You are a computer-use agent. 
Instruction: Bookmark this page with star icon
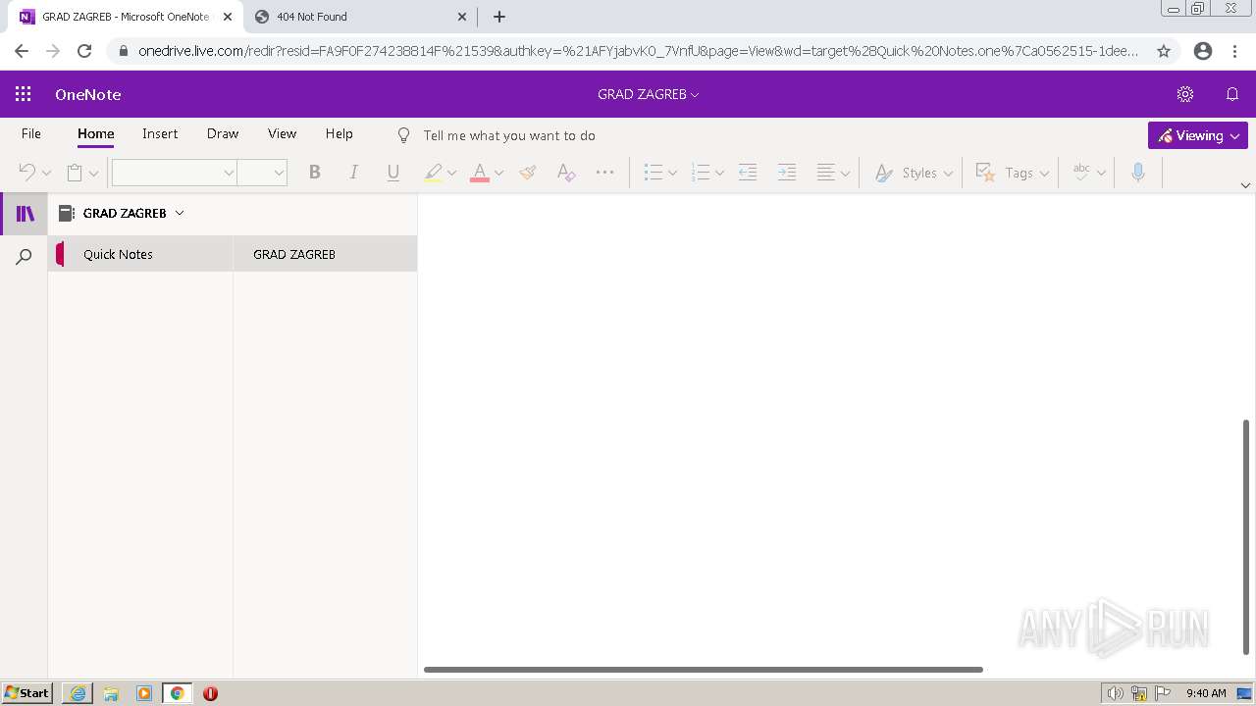coord(1164,51)
